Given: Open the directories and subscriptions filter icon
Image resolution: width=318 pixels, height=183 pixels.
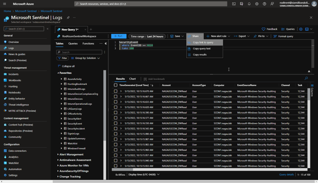Looking at the screenshot, I should point(241,4).
